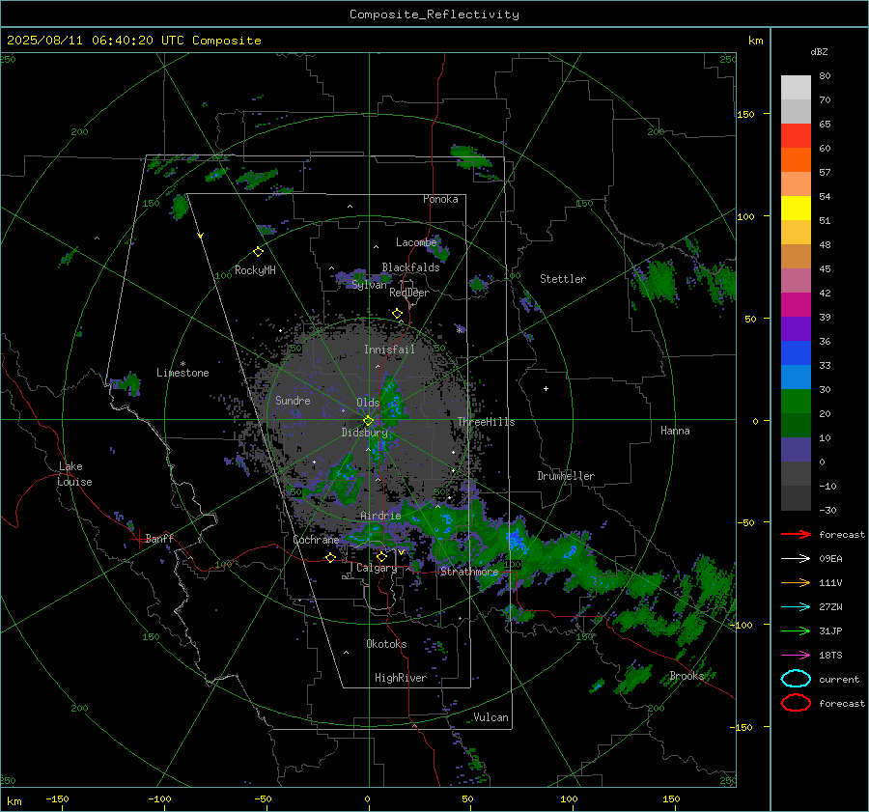The width and height of the screenshot is (869, 812).
Task: Select the Didsbury label
Action: pos(364,433)
